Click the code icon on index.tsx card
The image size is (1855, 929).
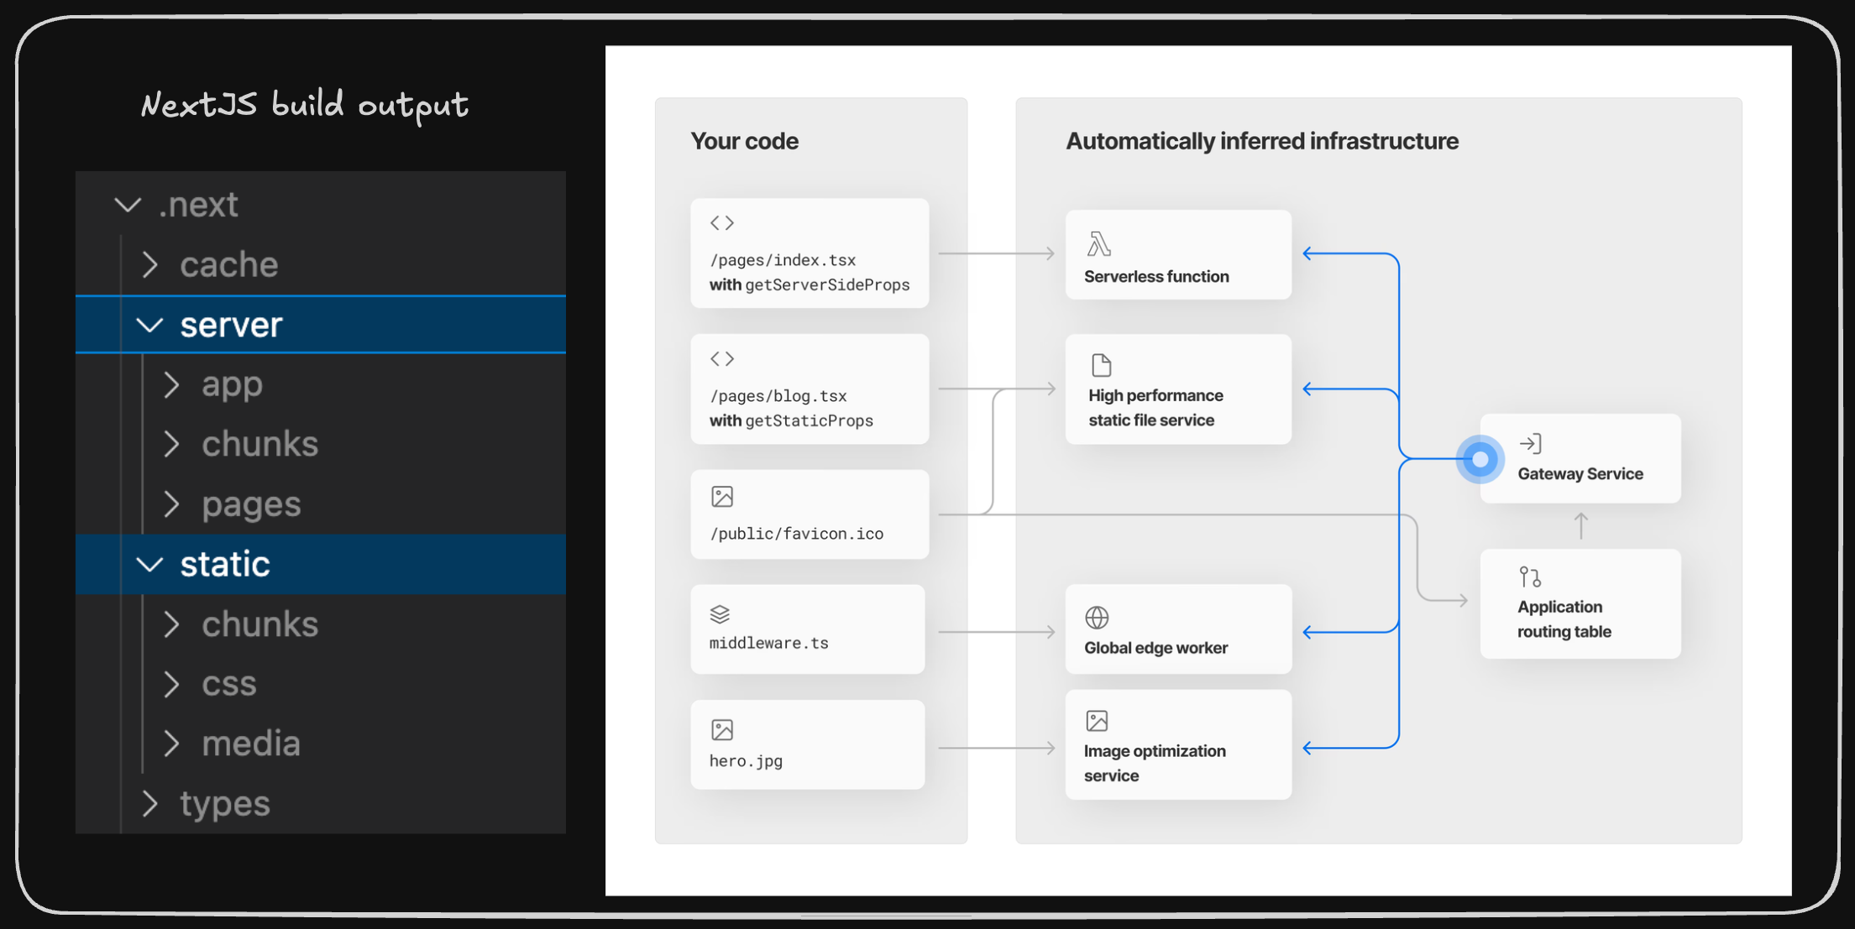722,223
